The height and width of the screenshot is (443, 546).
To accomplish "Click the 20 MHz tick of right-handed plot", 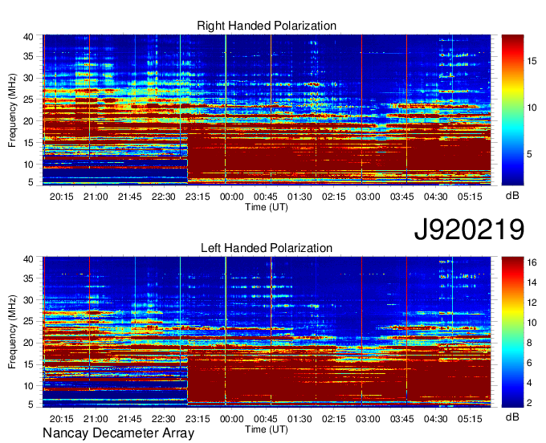I will [29, 121].
